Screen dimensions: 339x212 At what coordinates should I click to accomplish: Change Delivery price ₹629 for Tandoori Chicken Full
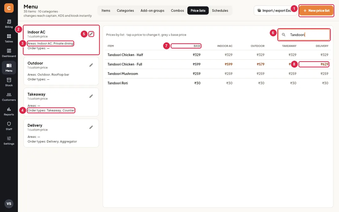[324, 64]
